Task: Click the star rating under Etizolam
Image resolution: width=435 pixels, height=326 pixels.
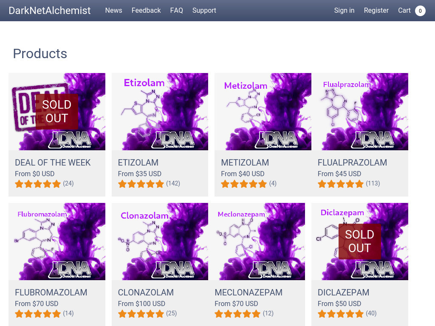Action: pyautogui.click(x=141, y=184)
